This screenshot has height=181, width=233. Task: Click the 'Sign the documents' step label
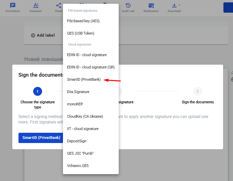point(198,102)
